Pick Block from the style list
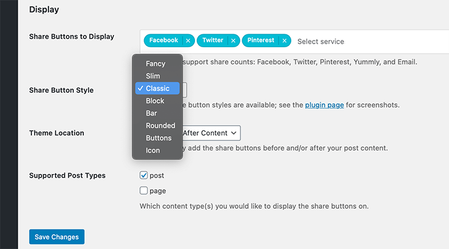 (x=155, y=101)
